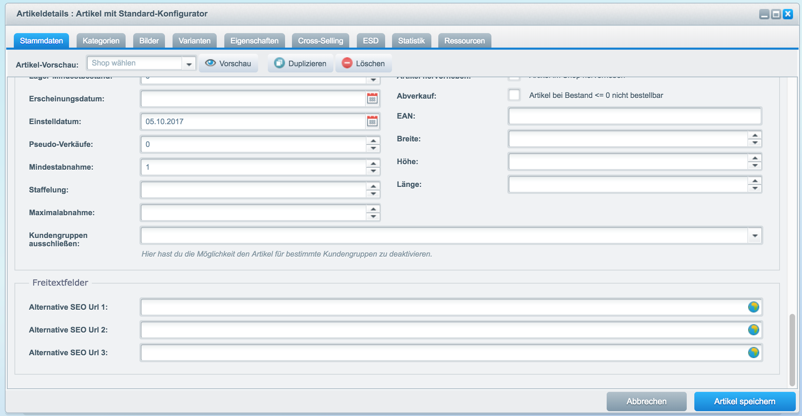Click the Breite input field
Viewport: 802px width, 416px height.
pos(628,139)
